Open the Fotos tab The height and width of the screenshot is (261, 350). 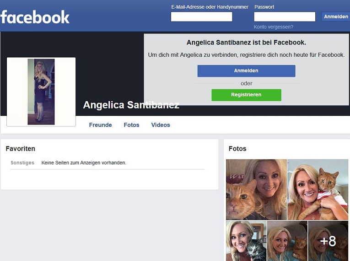click(x=131, y=125)
